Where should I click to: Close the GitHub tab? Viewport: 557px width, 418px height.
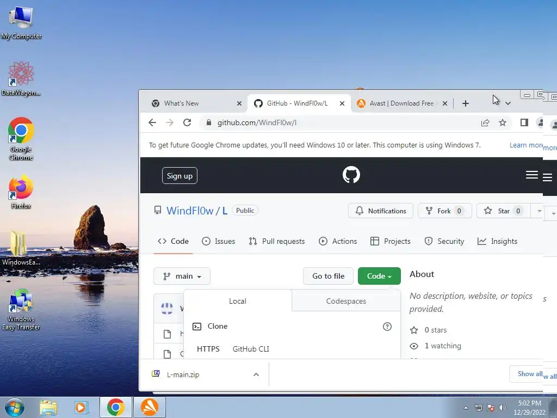pyautogui.click(x=342, y=103)
